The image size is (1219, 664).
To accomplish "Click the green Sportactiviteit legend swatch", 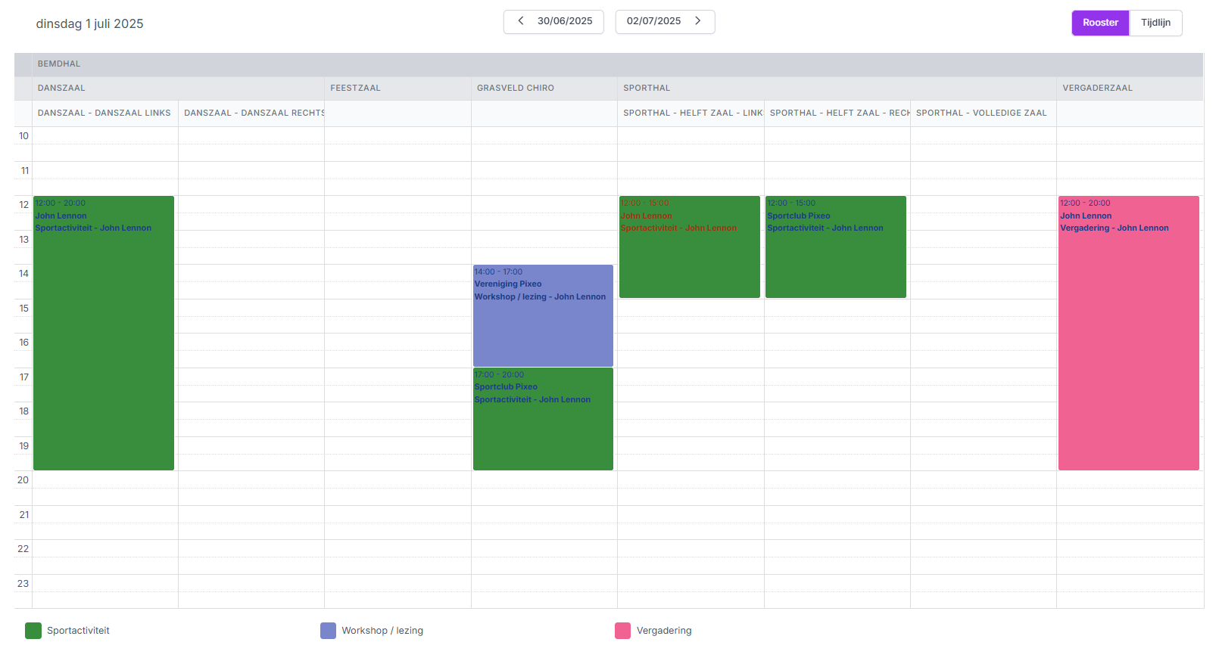I will [33, 631].
